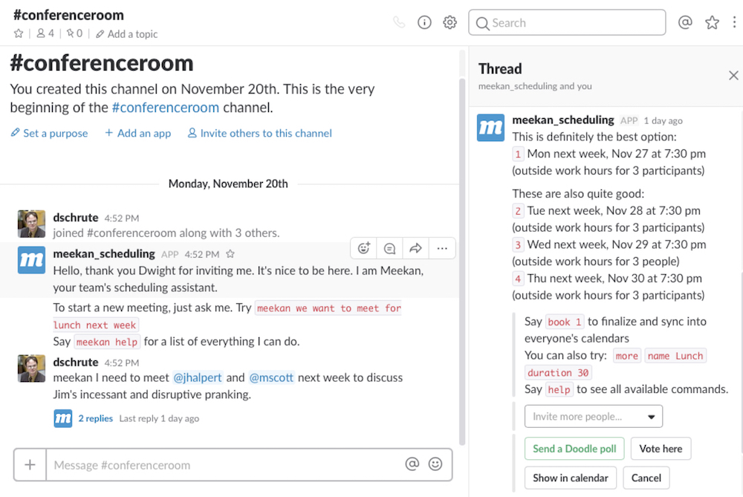743x497 pixels.
Task: Show mentions with the @ icon
Action: pyautogui.click(x=685, y=22)
